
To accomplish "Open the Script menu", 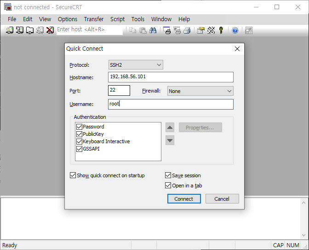I will pyautogui.click(x=117, y=19).
